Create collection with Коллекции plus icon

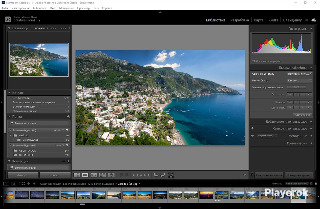pyautogui.click(x=68, y=161)
